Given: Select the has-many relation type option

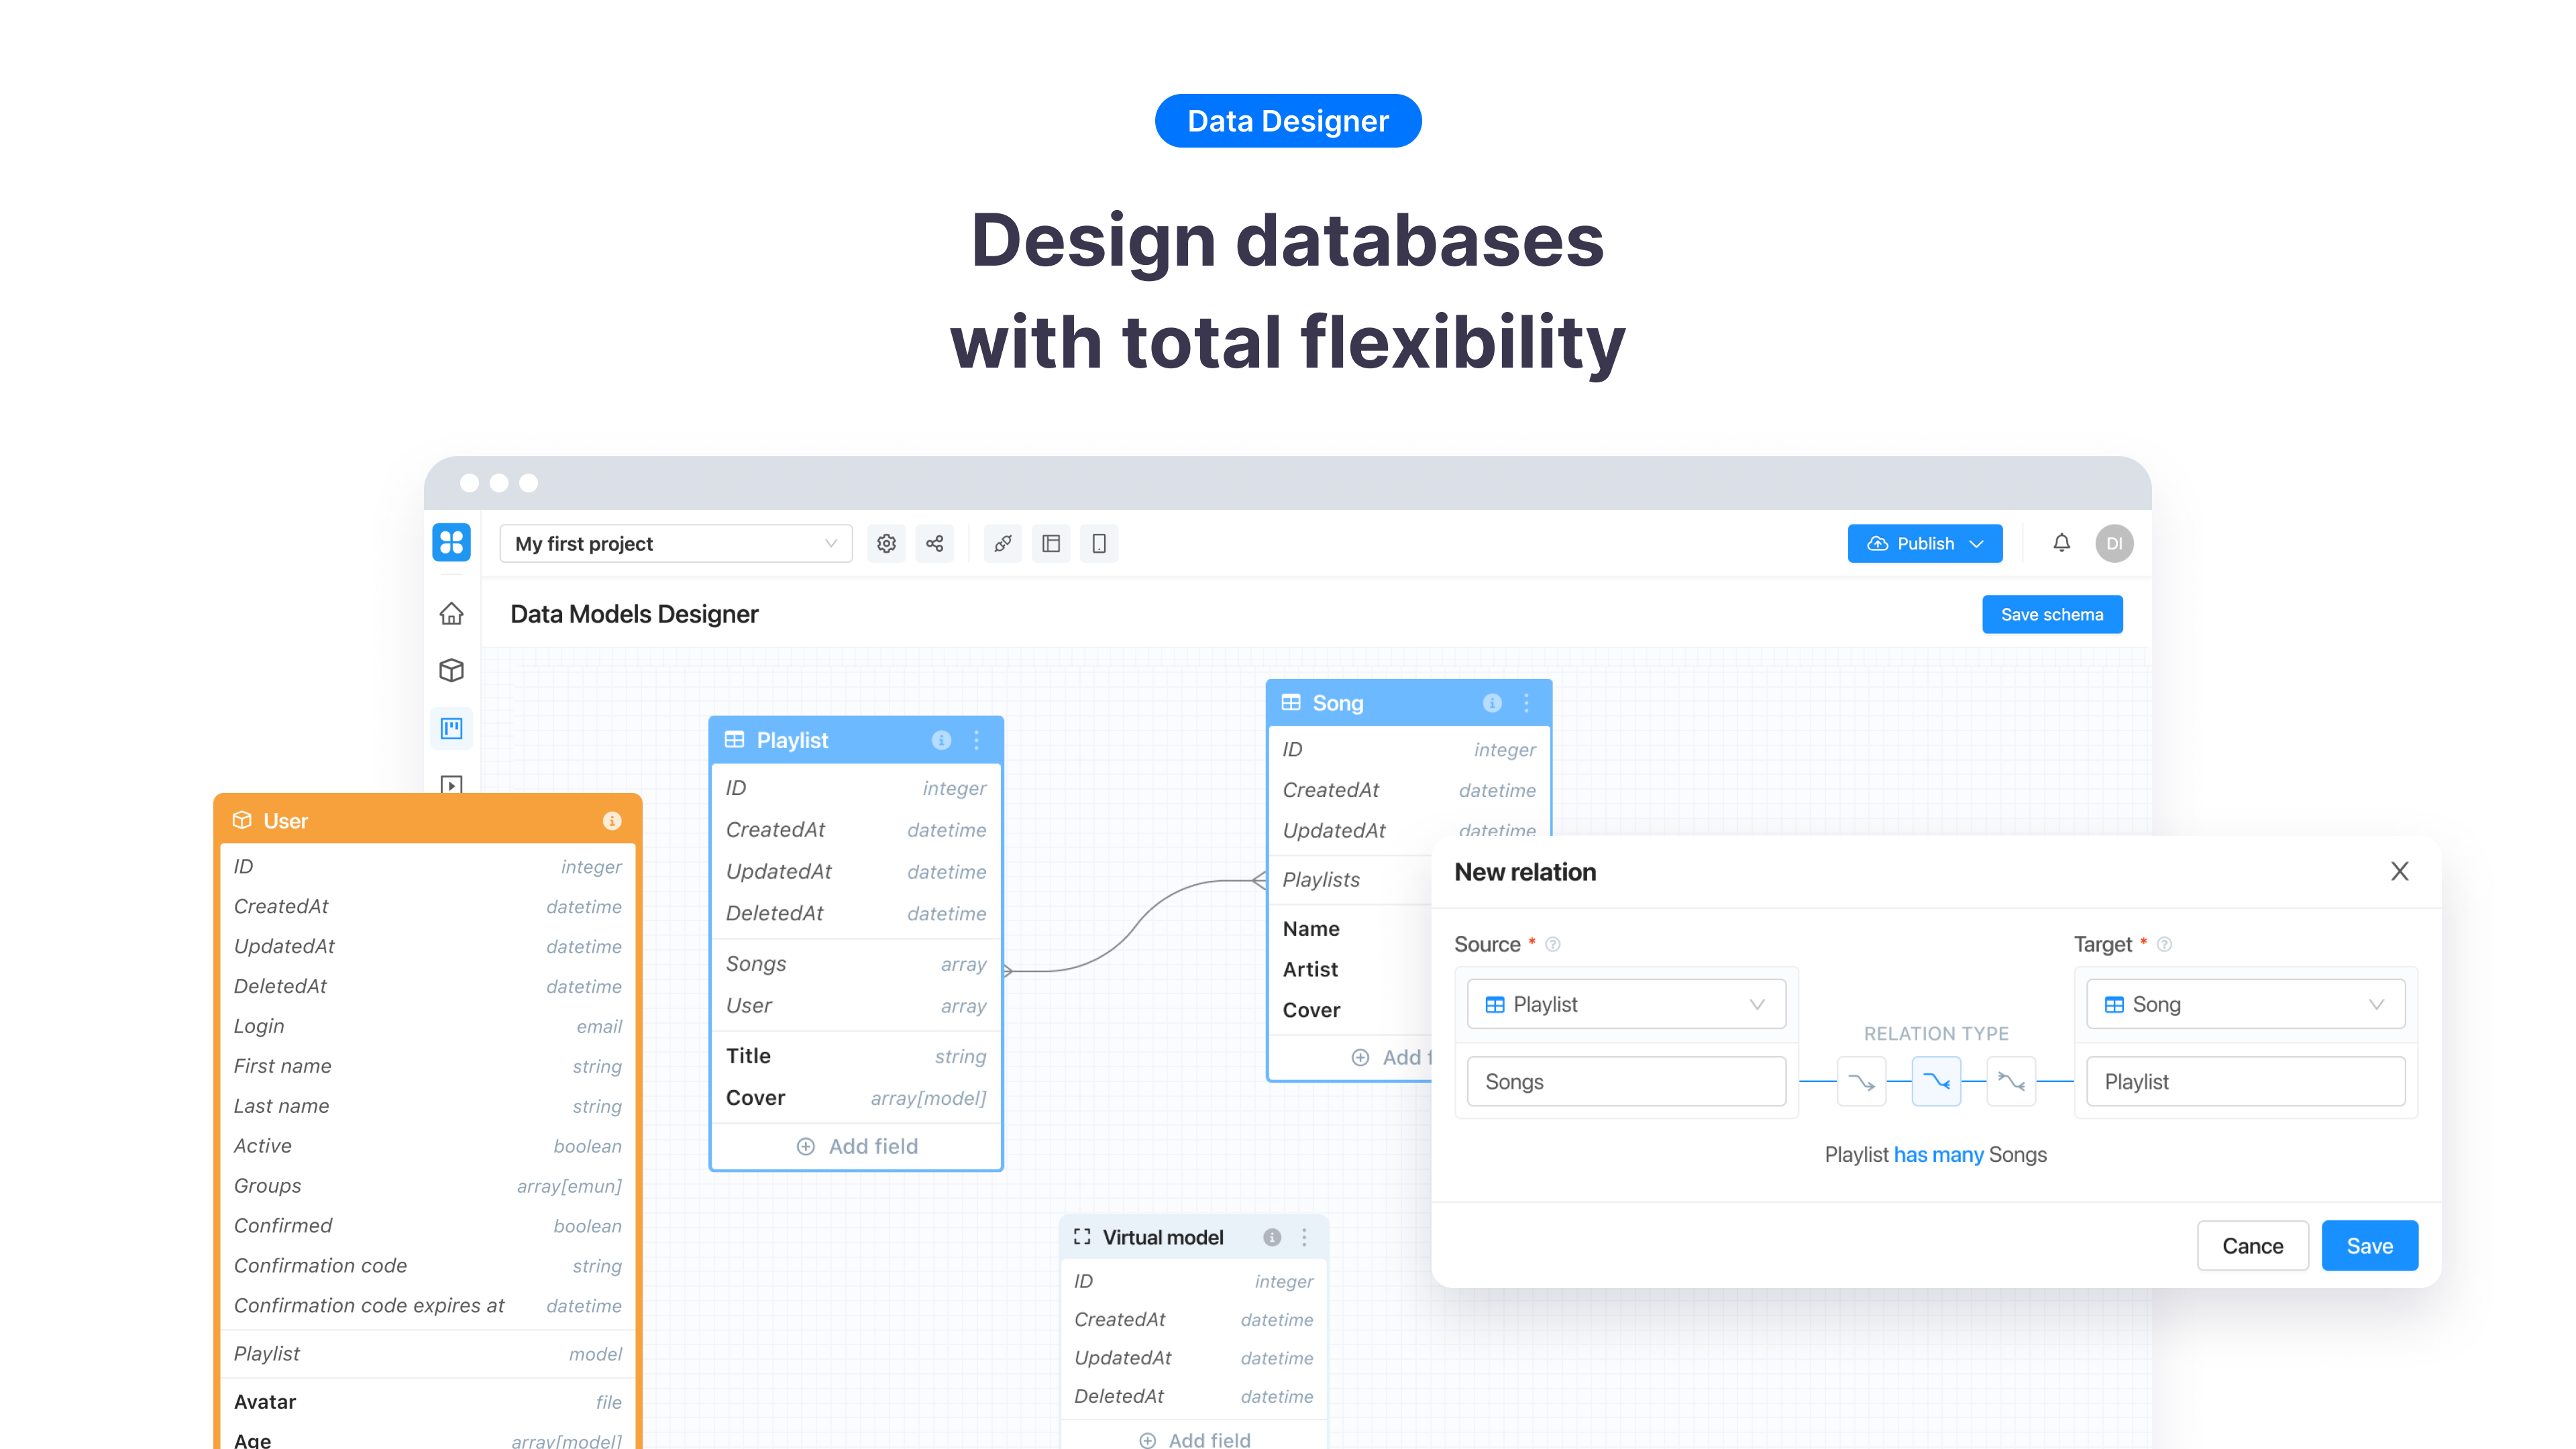Looking at the screenshot, I should [x=1936, y=1081].
